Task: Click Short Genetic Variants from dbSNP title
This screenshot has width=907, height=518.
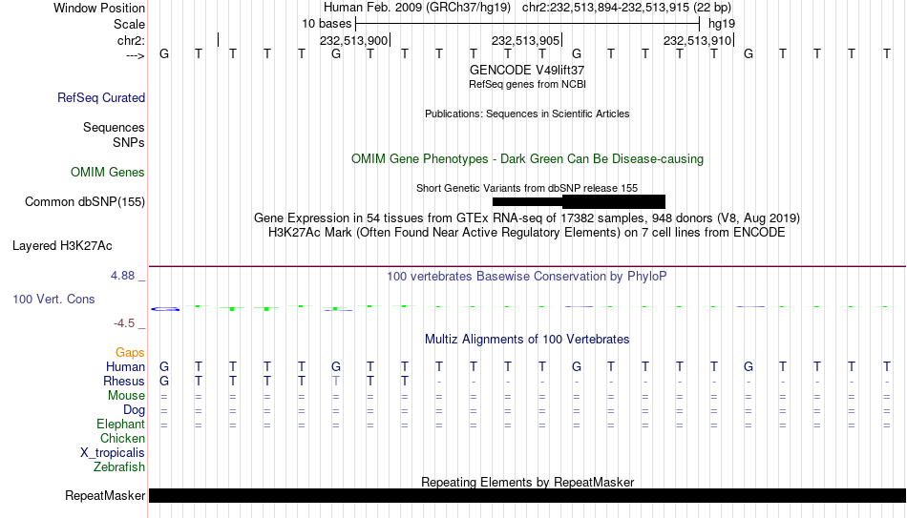Action: (527, 189)
